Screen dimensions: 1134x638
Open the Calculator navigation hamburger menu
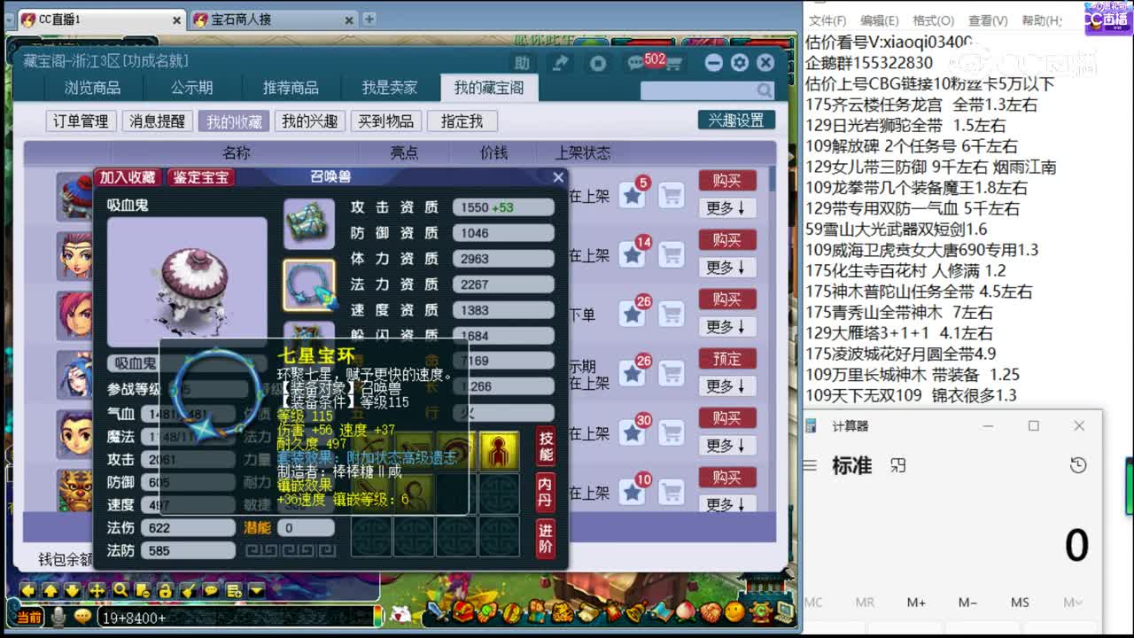click(811, 464)
